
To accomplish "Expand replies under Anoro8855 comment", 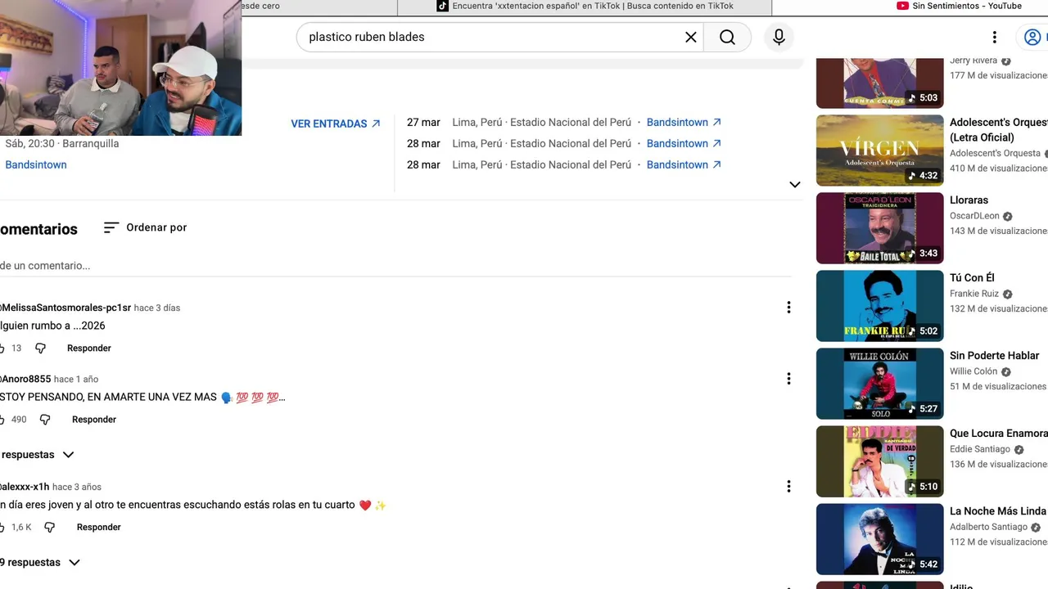I will click(38, 455).
